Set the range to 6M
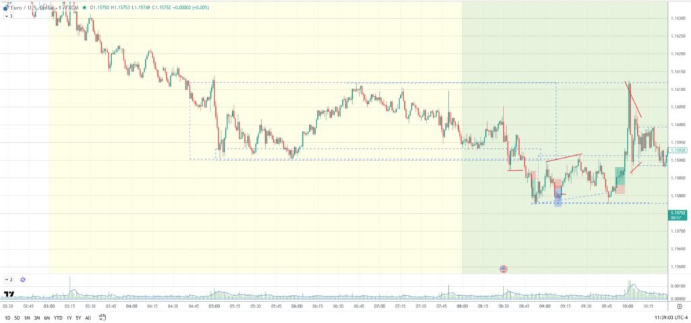This screenshot has width=691, height=323. pyautogui.click(x=47, y=318)
